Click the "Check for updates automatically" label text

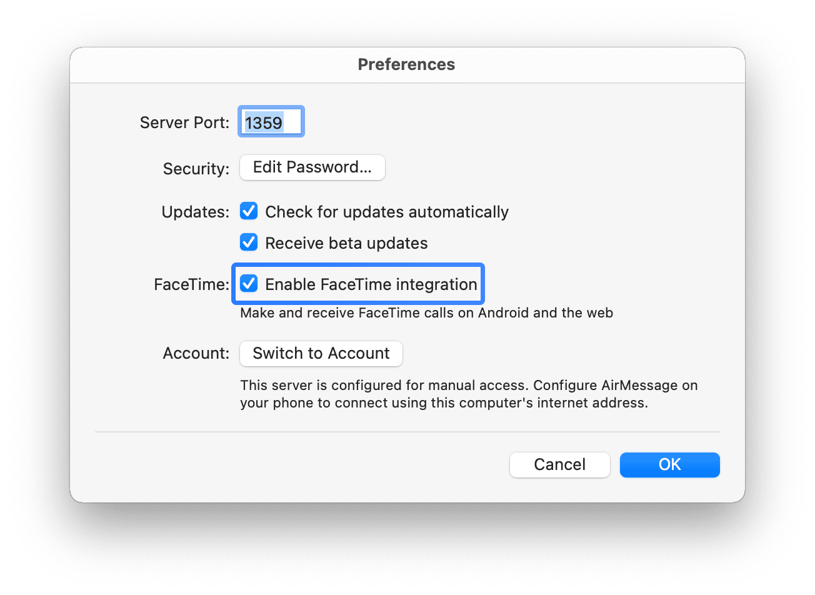387,212
